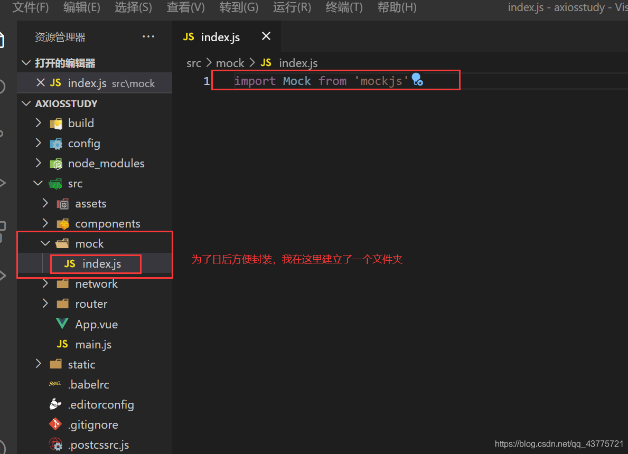Click the network folder icon
Viewport: 628px width, 454px height.
pos(62,283)
